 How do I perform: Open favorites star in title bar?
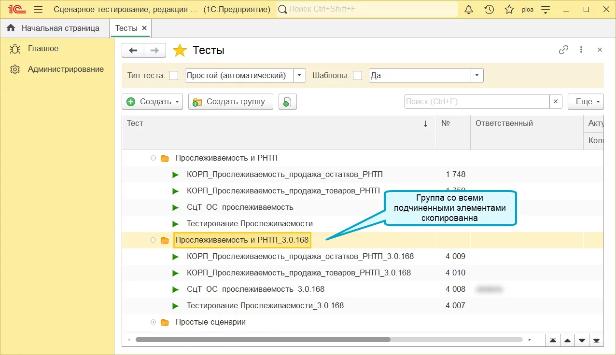[x=509, y=10]
